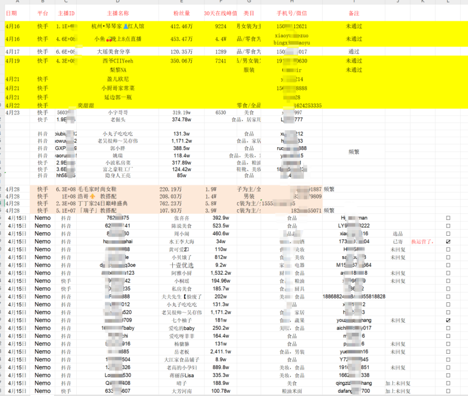Click the 梨梨NA cell

(x=118, y=70)
